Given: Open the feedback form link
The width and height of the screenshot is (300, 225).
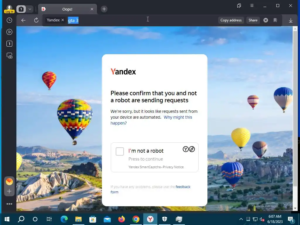Looking at the screenshot, I should tap(150, 190).
